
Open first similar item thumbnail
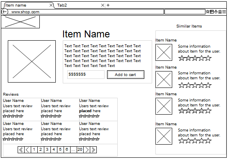164,52
